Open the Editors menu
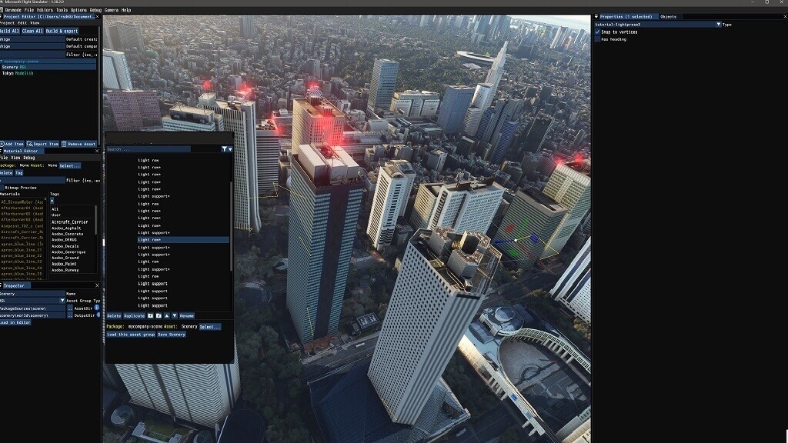The height and width of the screenshot is (443, 788). (x=45, y=10)
